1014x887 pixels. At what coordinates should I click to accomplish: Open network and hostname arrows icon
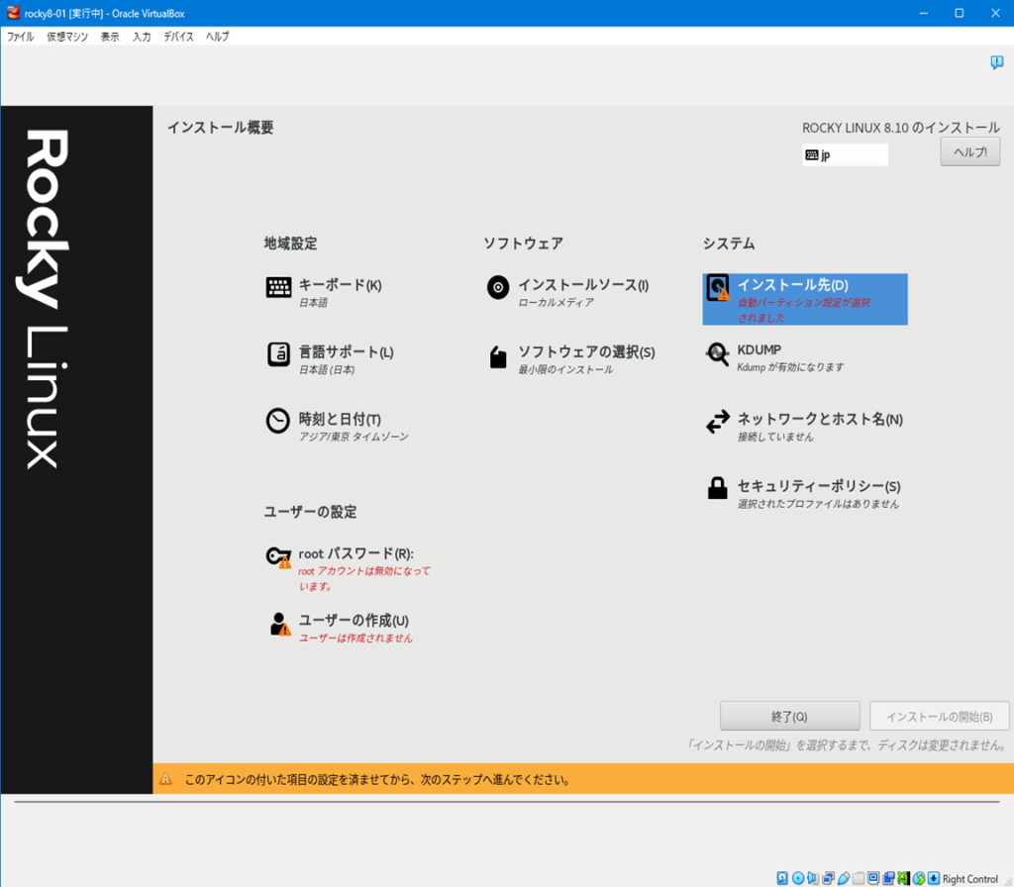(x=718, y=422)
